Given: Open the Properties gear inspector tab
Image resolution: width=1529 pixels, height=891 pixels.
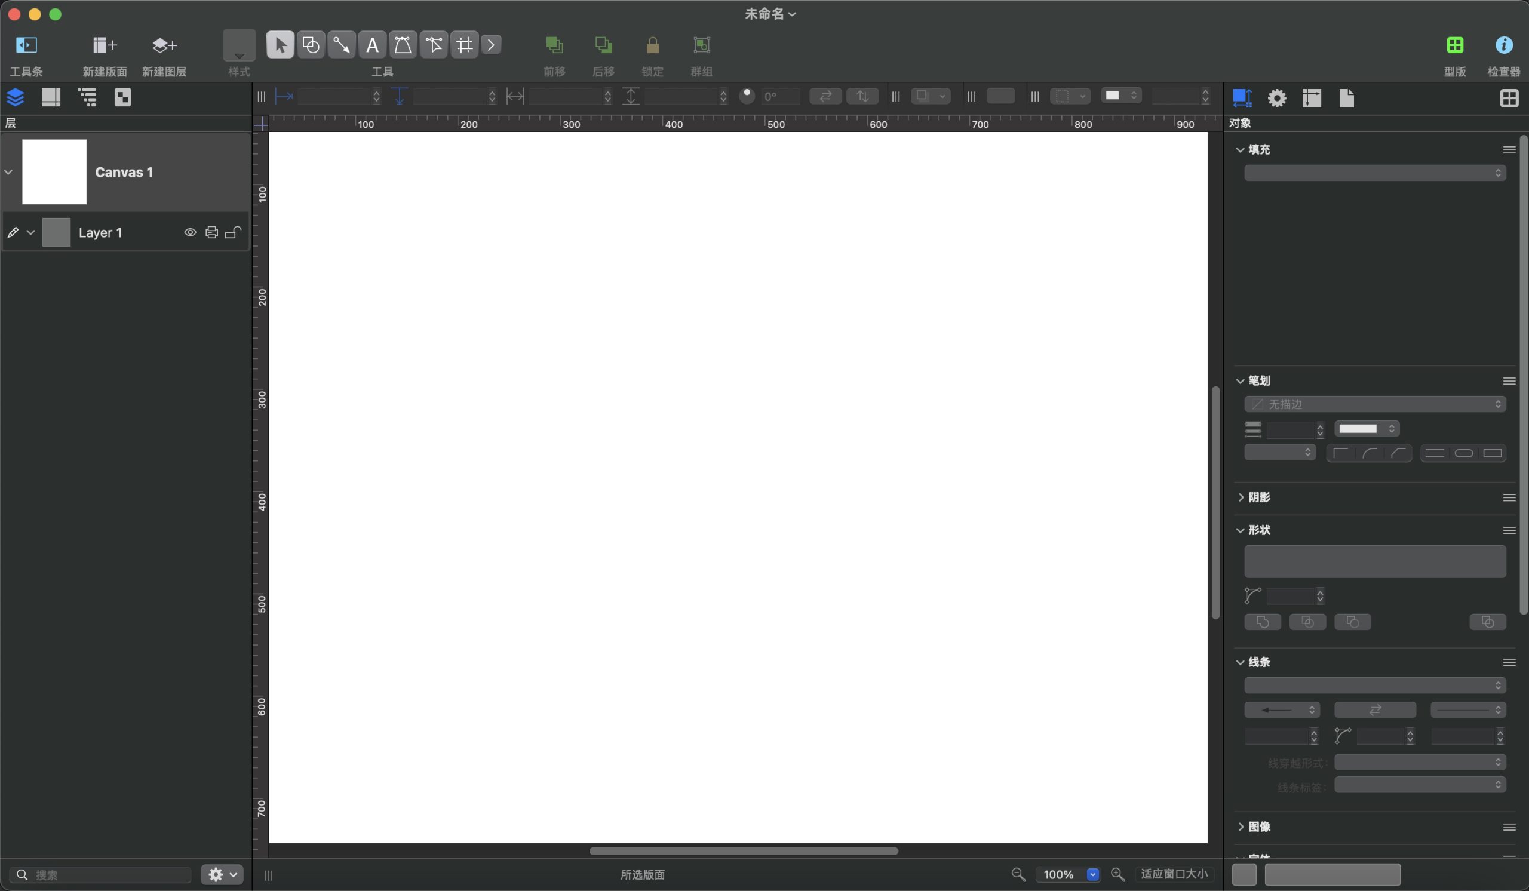Looking at the screenshot, I should (1276, 98).
